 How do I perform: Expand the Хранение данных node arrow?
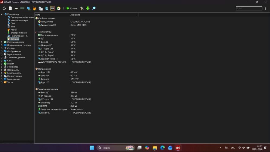coord(2,58)
